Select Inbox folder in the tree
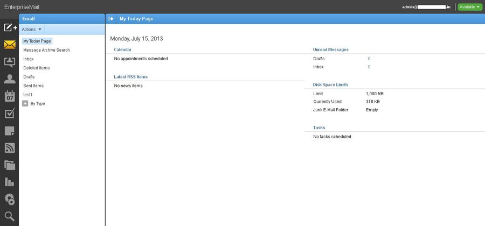 (29, 59)
